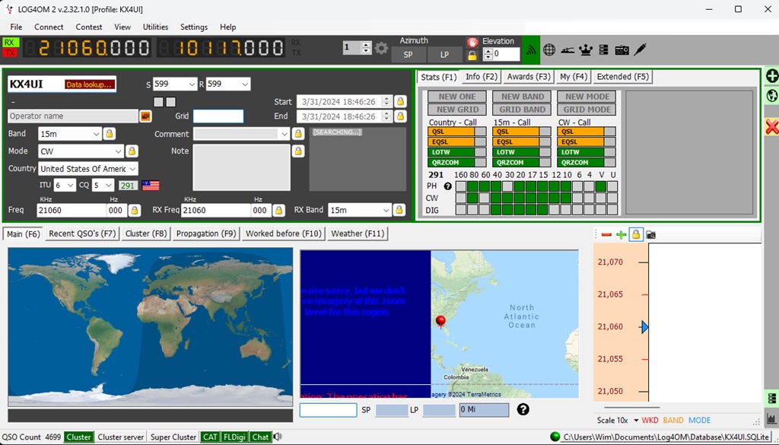
Task: Click the green cluster signal icon
Action: tap(531, 49)
